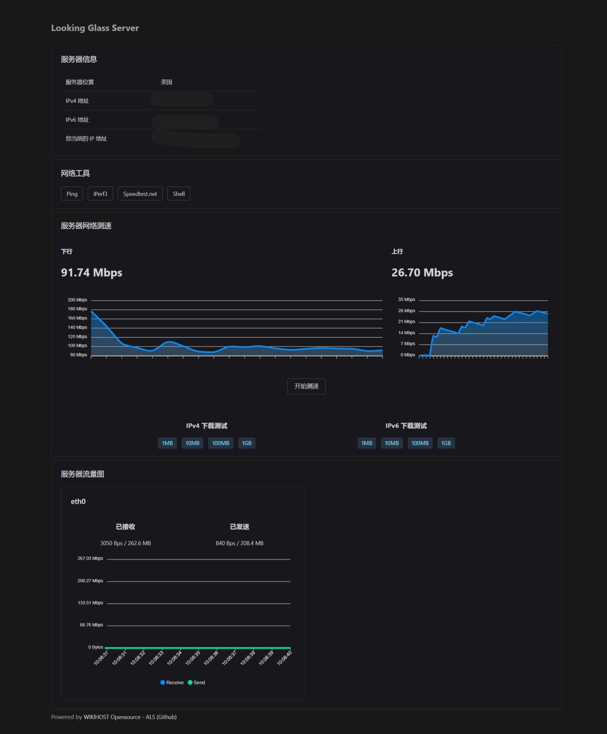Toggle the Receive legend in eth0 chart
The image size is (607, 734).
tap(172, 682)
